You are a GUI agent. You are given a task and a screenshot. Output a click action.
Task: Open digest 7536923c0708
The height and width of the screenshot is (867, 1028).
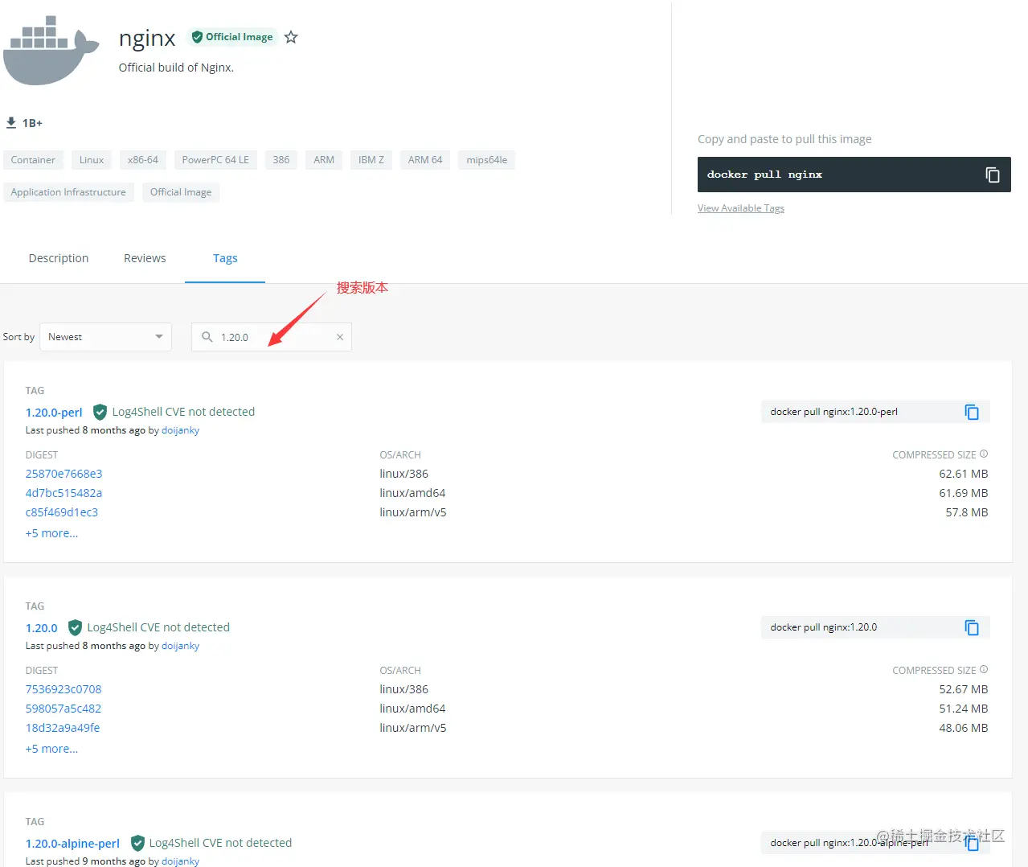point(63,689)
